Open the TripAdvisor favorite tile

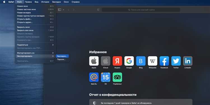[117, 77]
